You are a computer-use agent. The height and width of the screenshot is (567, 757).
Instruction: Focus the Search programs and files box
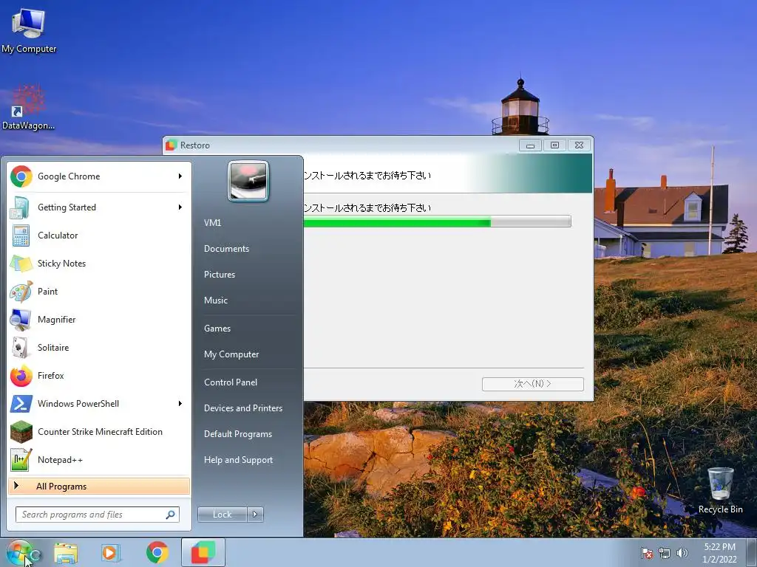pos(97,515)
